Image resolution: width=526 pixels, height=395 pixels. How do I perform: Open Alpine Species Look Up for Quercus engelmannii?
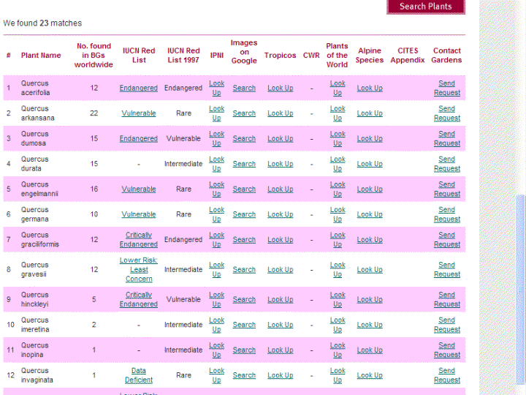(370, 189)
